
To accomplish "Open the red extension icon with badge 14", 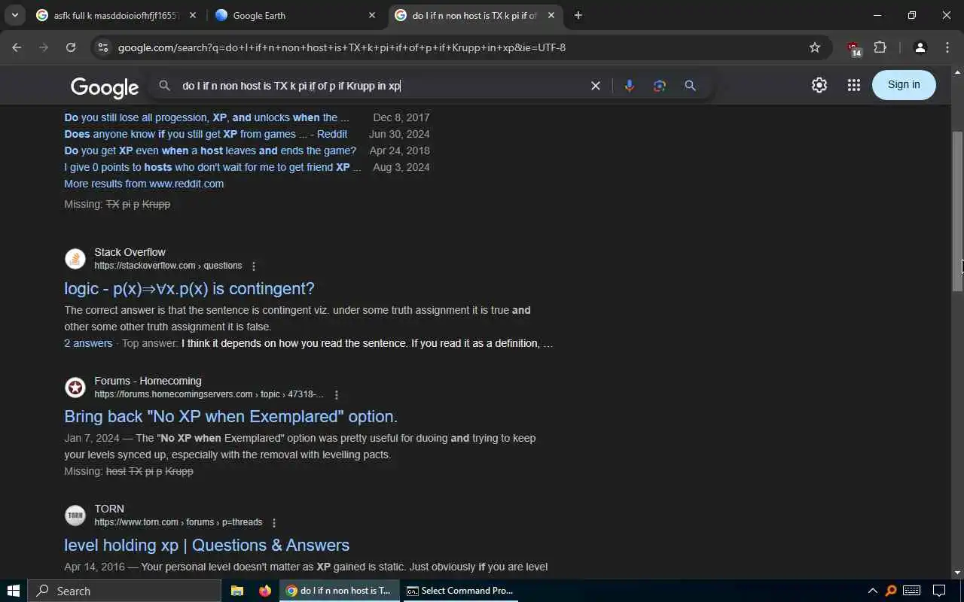I will click(853, 48).
